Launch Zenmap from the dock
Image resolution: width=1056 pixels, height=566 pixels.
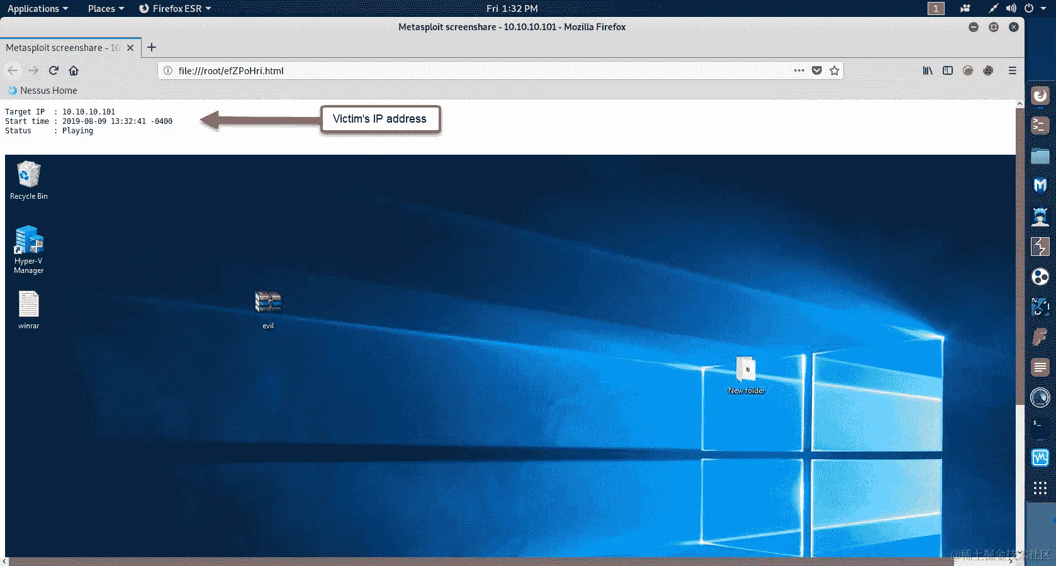[x=1040, y=397]
